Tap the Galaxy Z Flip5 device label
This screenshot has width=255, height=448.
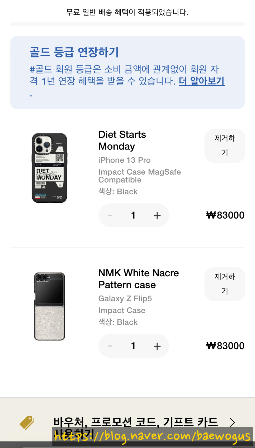click(125, 299)
